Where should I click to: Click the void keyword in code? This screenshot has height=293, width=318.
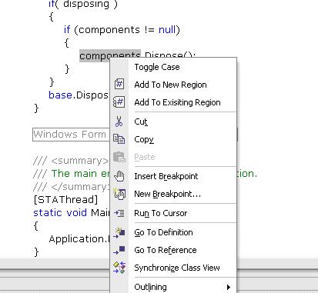[77, 213]
